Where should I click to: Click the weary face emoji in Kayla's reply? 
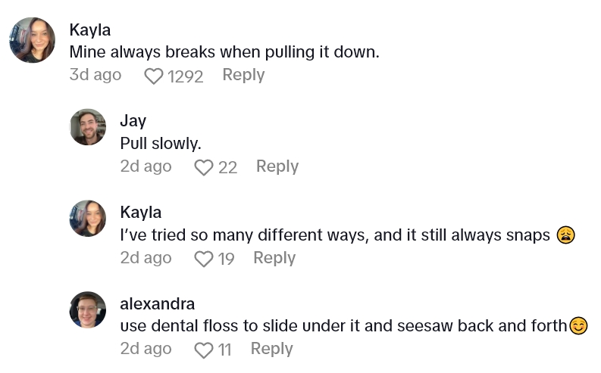[x=566, y=235]
